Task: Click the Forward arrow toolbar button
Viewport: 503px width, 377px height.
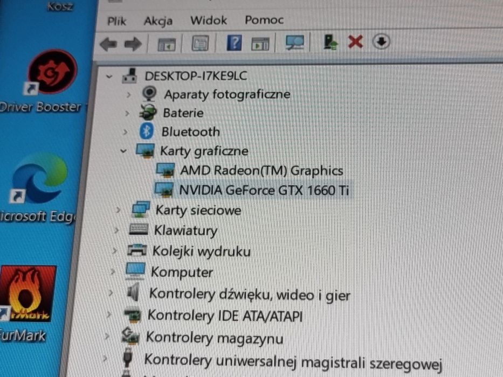Action: click(133, 44)
